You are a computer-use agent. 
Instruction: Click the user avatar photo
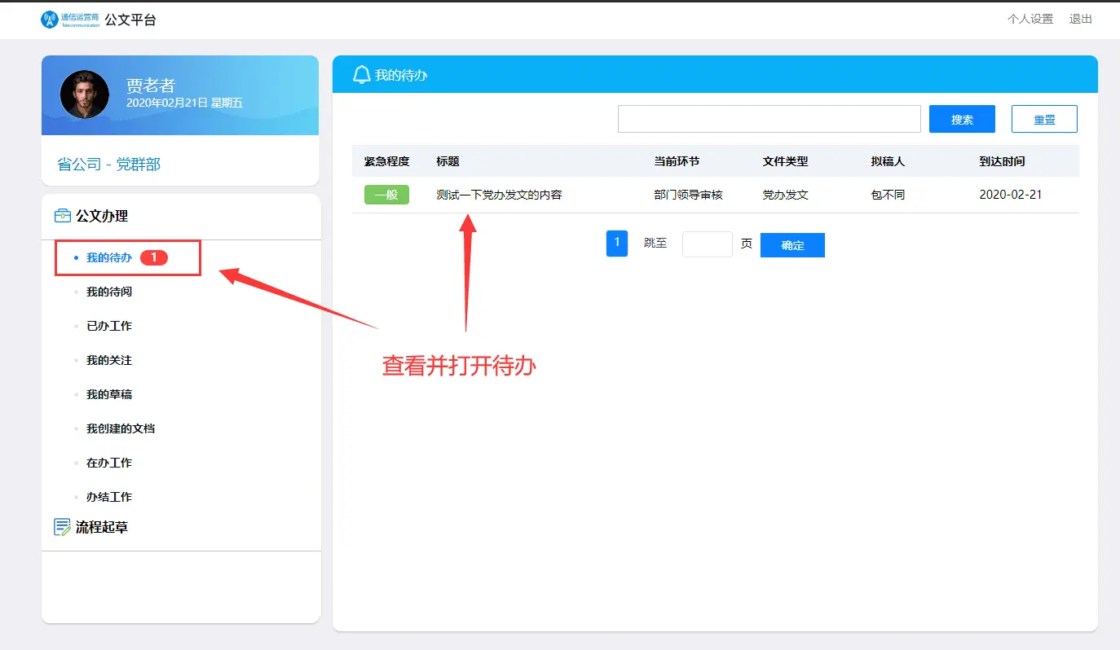point(85,94)
